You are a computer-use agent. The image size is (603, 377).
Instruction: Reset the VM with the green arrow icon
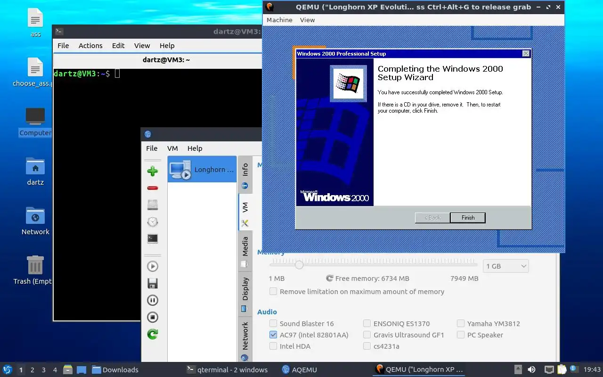[x=152, y=334]
